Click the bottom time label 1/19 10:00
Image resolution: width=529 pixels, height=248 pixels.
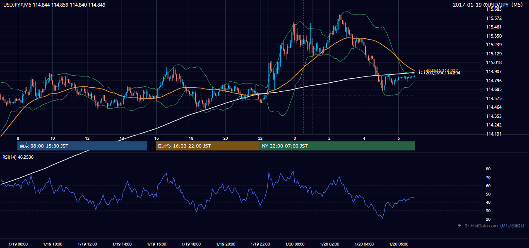click(53, 244)
